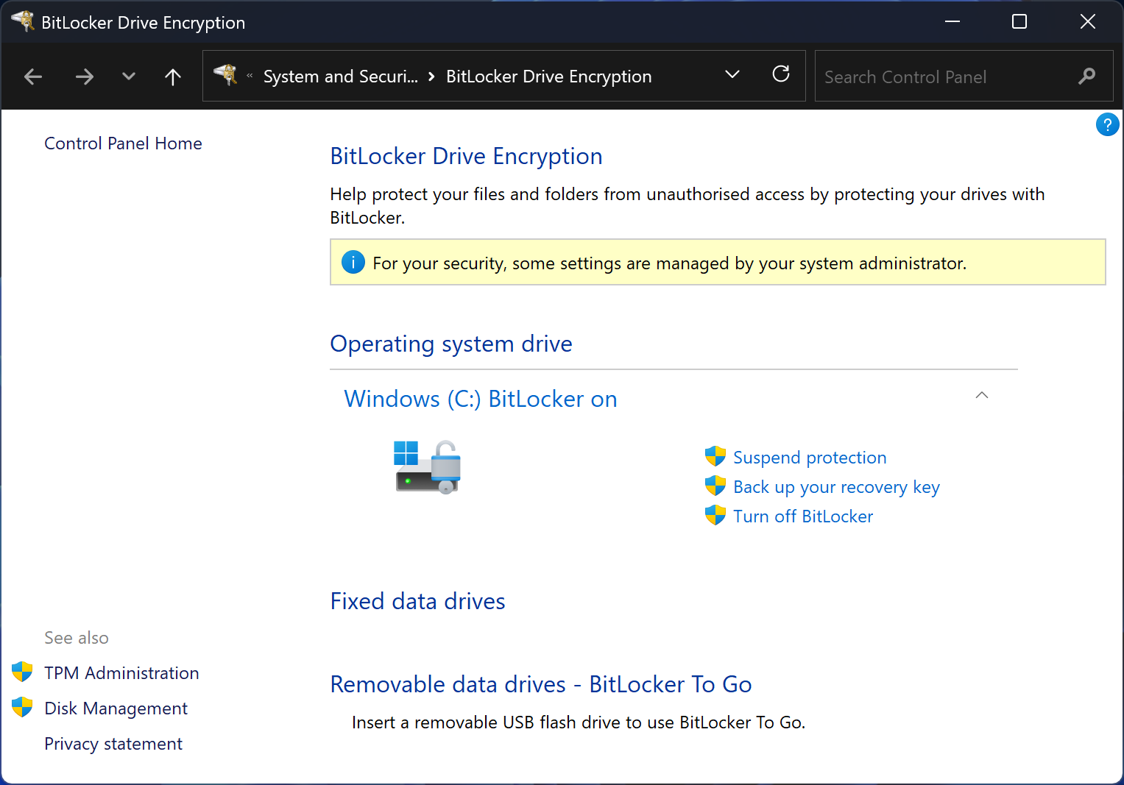Open Disk Management link
The height and width of the screenshot is (785, 1124).
[x=116, y=708]
